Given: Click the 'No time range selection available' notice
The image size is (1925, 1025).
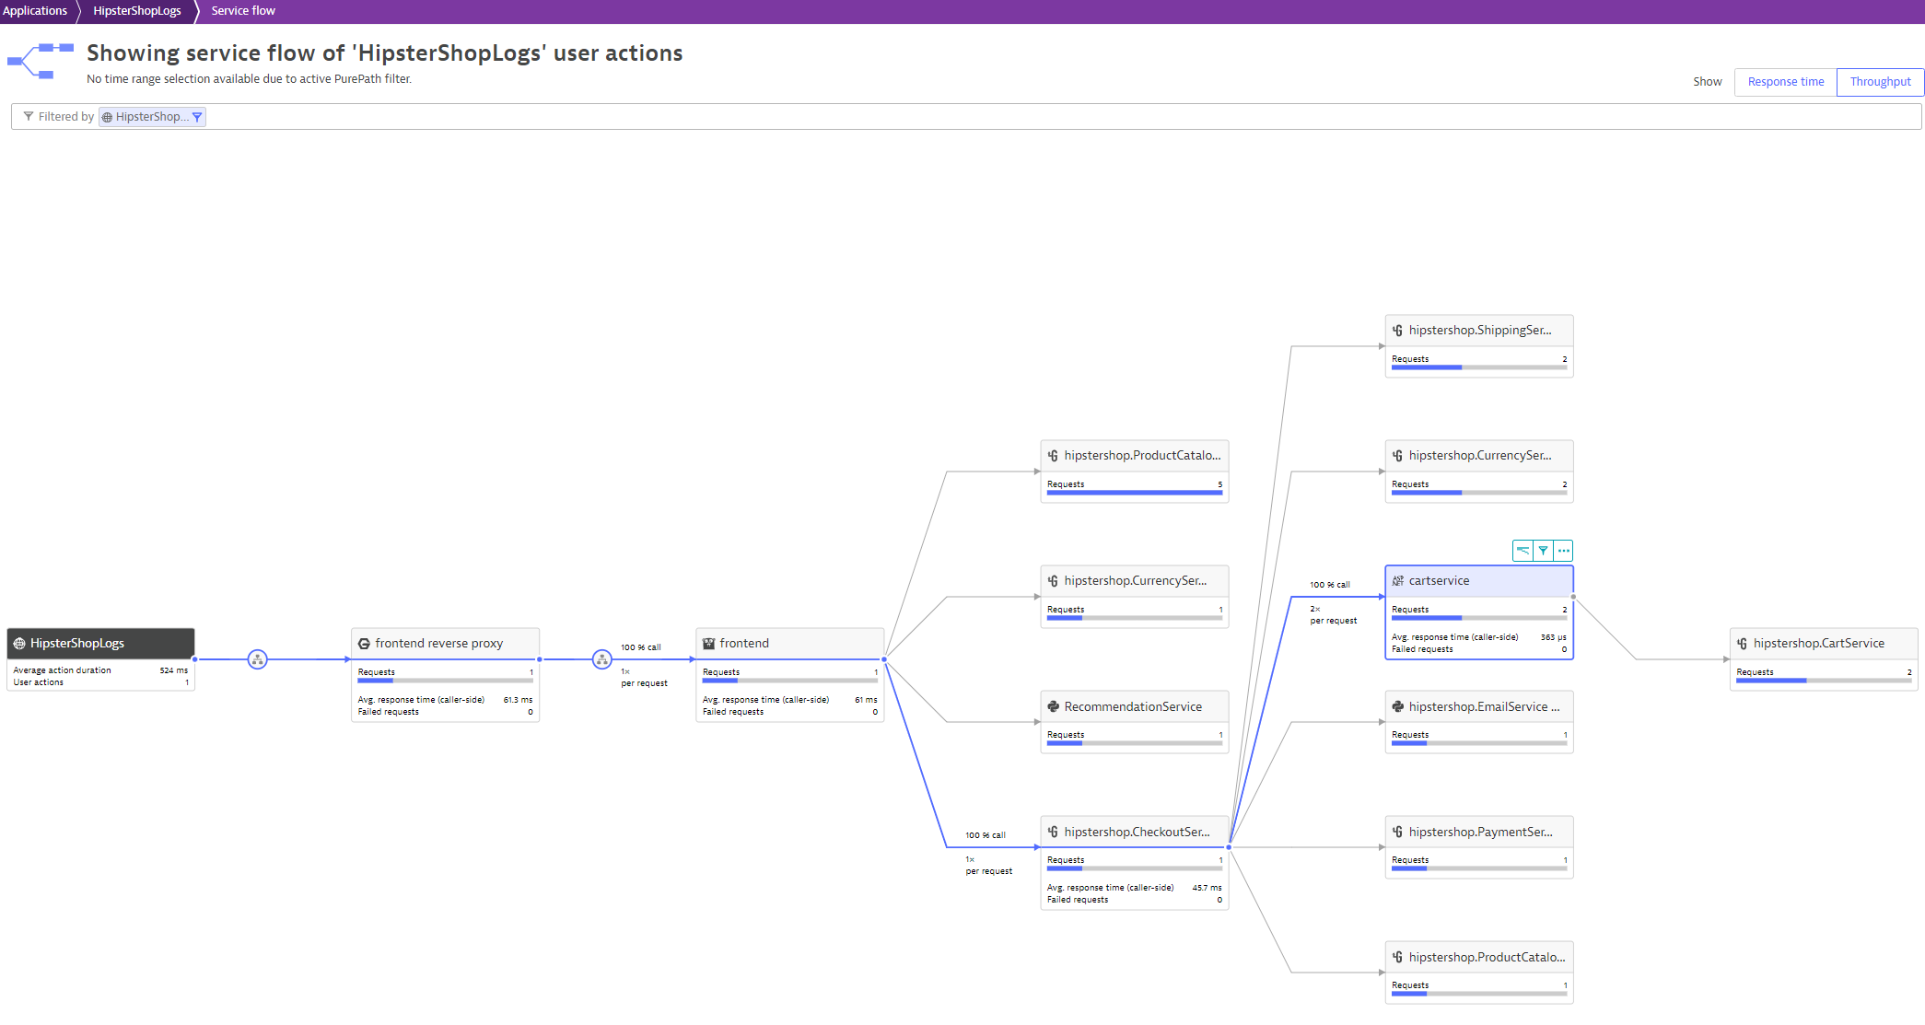Looking at the screenshot, I should tap(249, 79).
